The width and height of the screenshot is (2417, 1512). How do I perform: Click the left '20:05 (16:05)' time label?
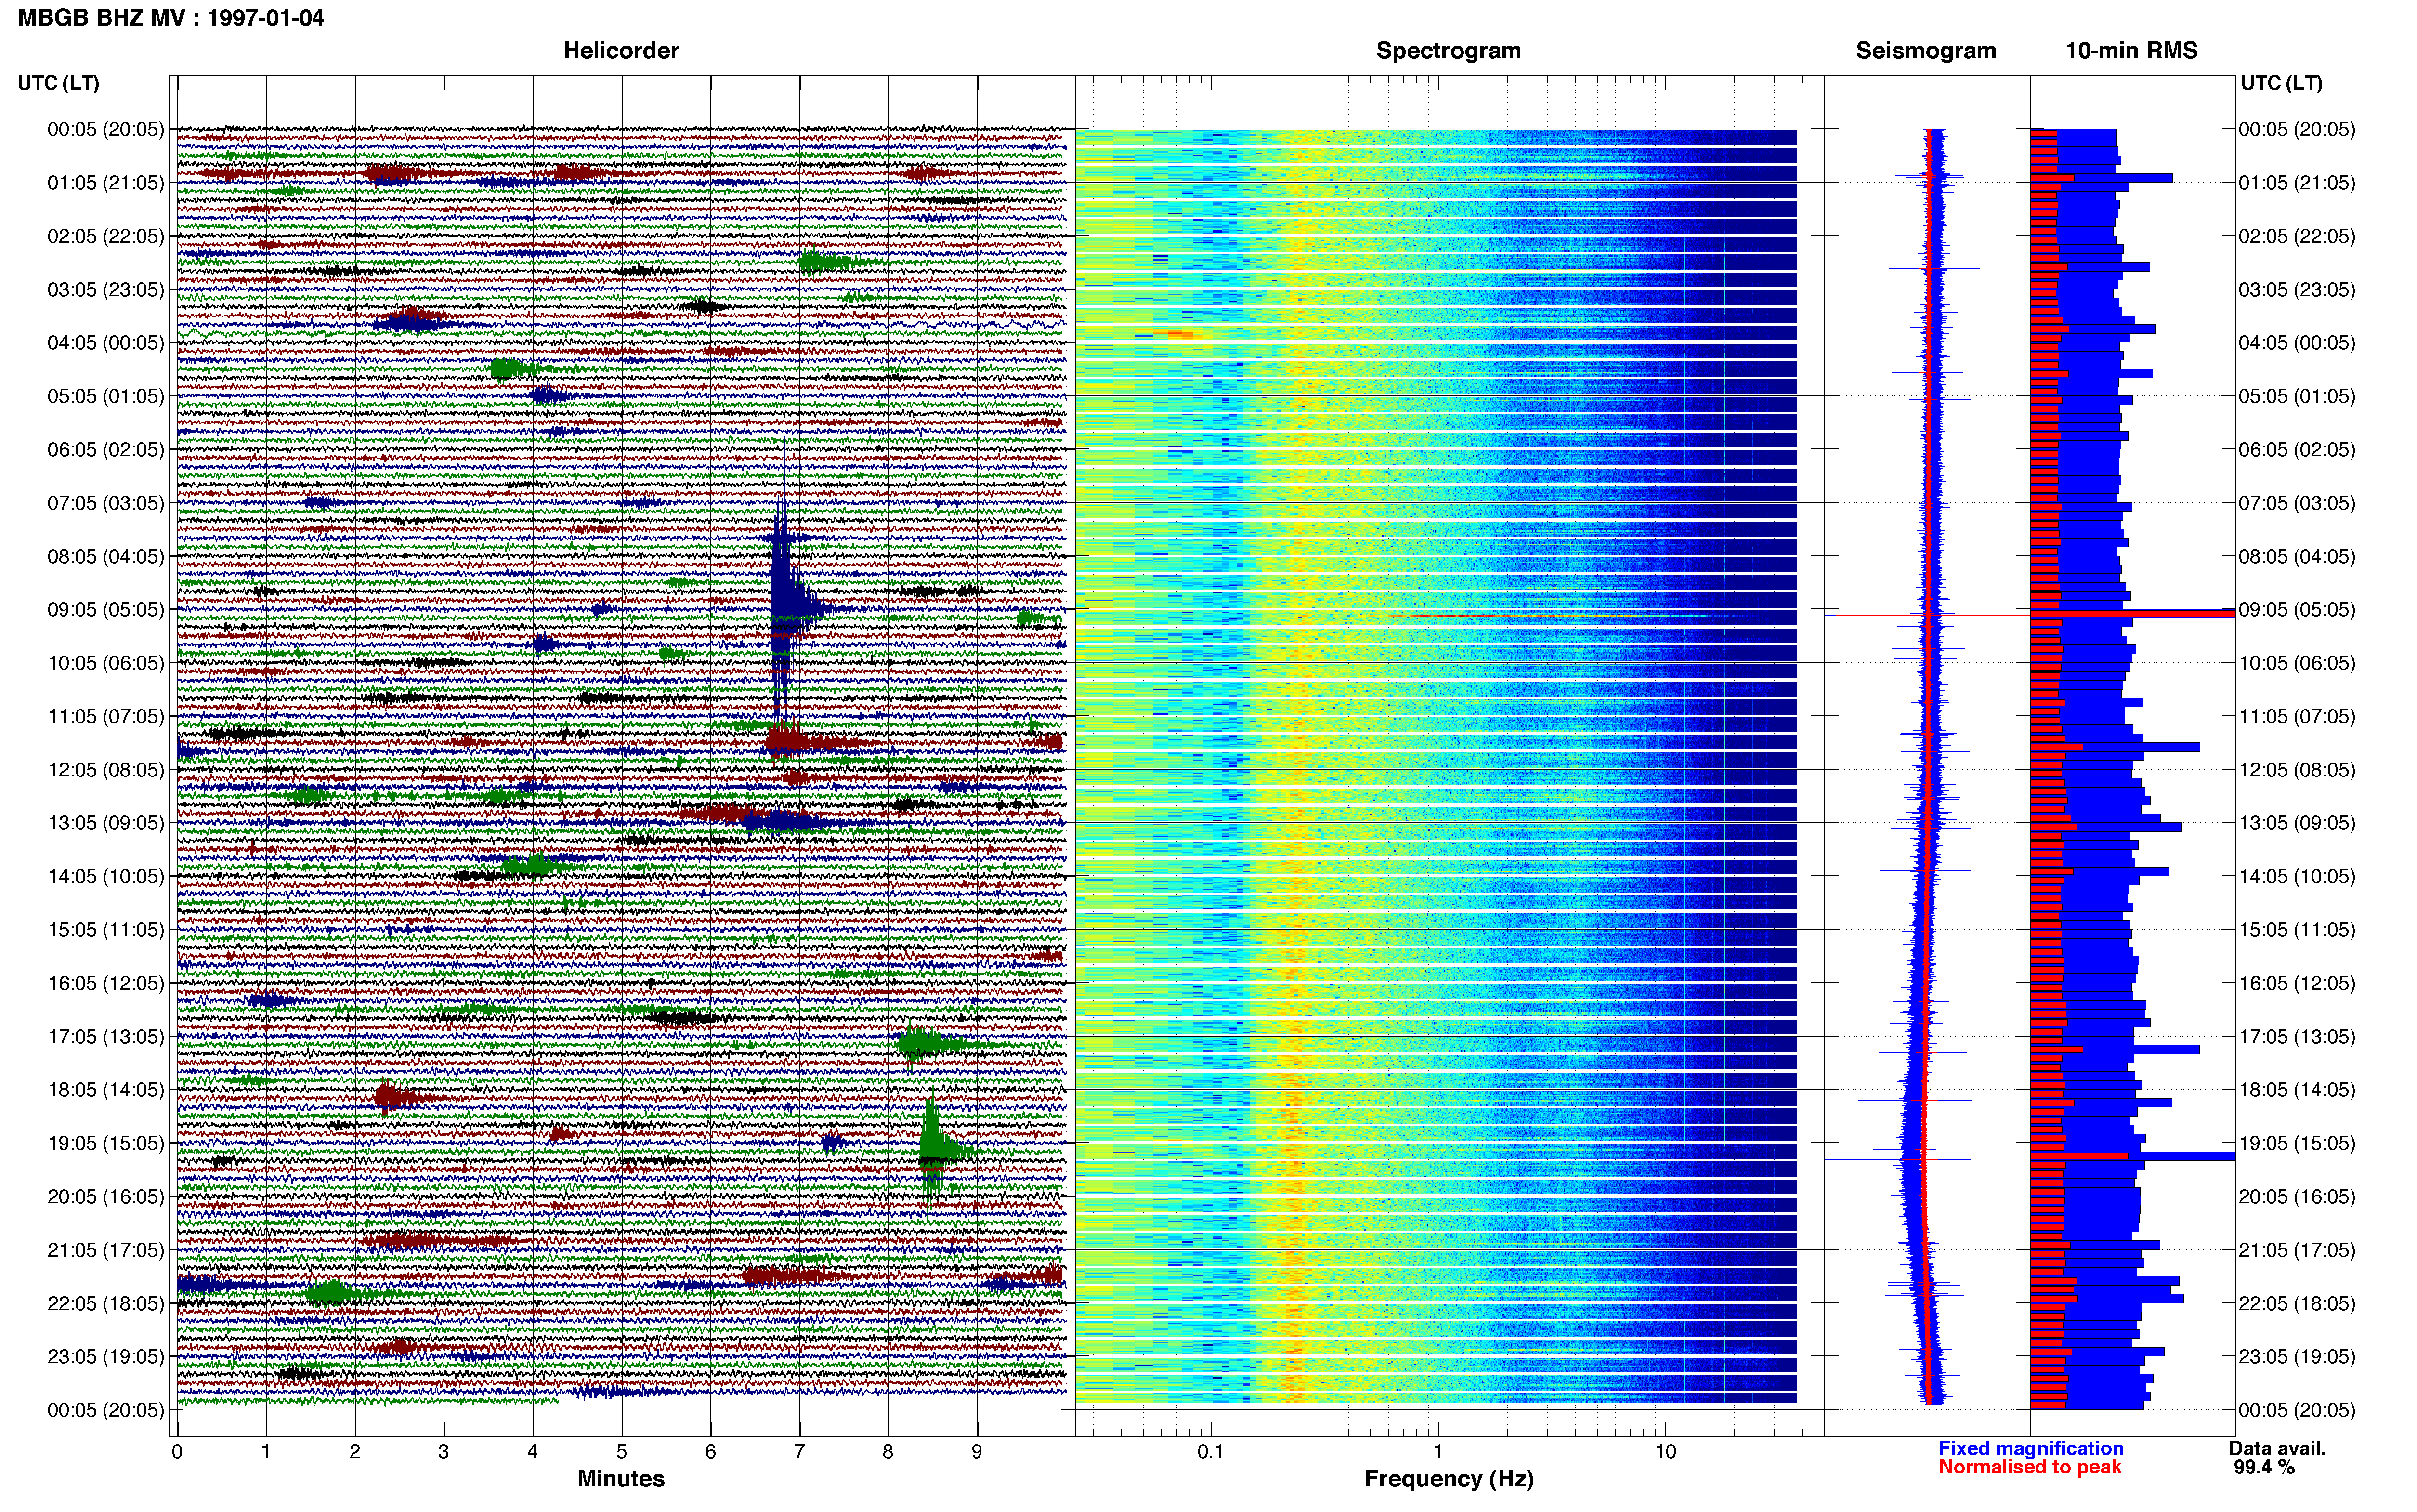[x=106, y=1196]
